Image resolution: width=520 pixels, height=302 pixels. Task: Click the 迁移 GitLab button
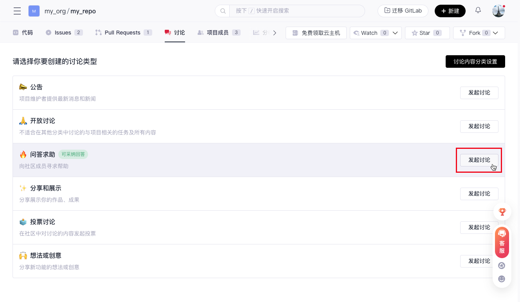click(403, 11)
